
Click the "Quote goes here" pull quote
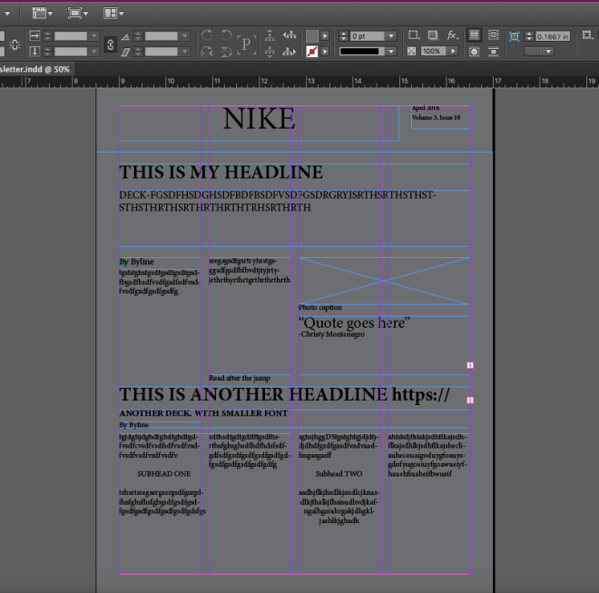click(x=354, y=322)
